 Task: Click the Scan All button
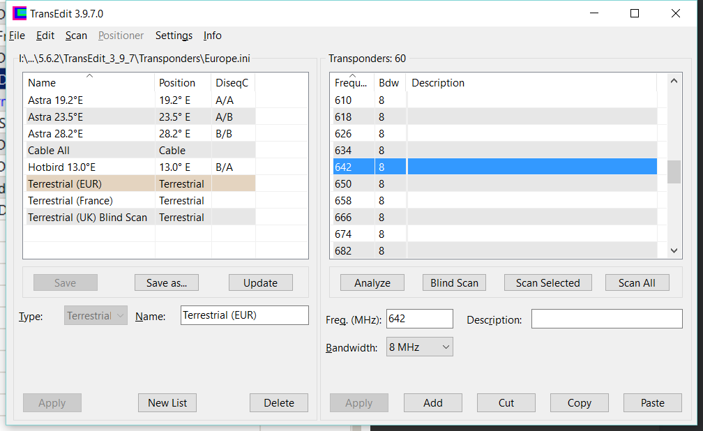[637, 283]
